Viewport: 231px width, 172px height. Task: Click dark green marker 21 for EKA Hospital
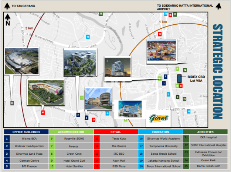tap(184, 99)
